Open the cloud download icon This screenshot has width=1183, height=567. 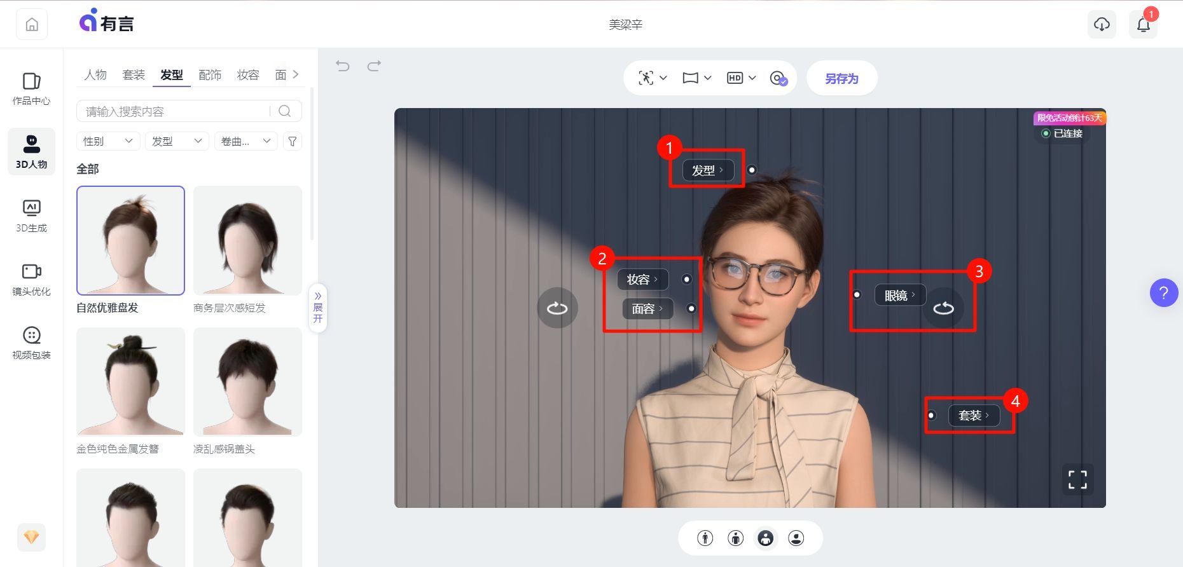tap(1102, 25)
